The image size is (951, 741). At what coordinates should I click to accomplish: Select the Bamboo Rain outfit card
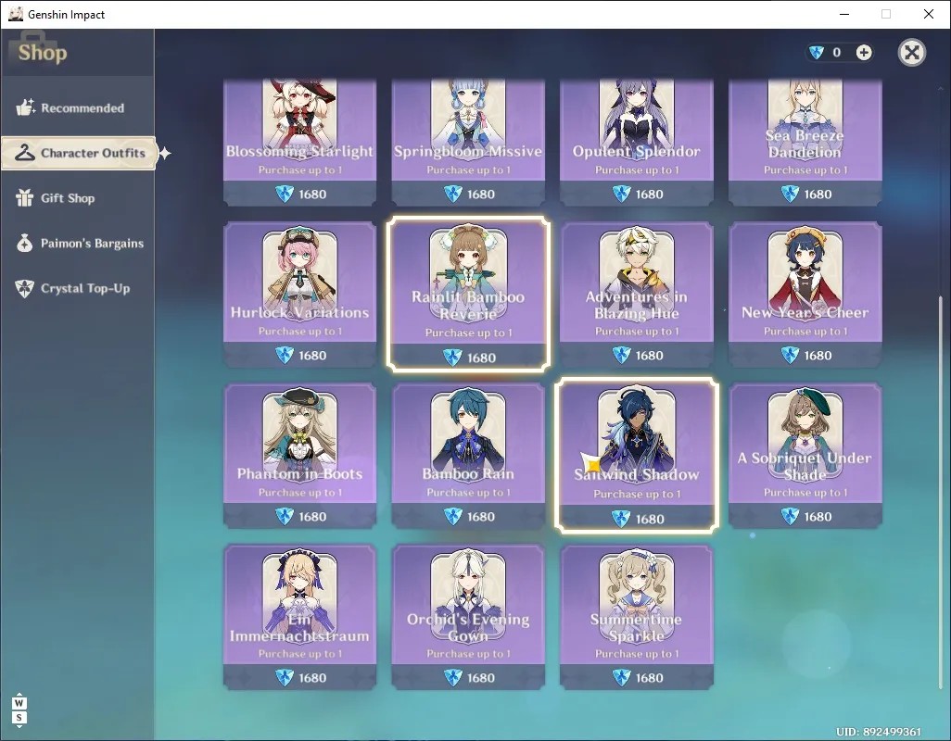click(467, 455)
